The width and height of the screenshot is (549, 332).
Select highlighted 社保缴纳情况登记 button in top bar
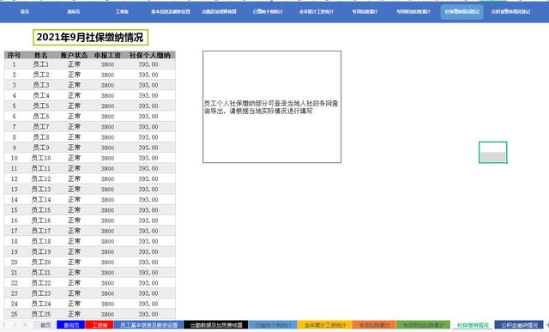pos(462,11)
